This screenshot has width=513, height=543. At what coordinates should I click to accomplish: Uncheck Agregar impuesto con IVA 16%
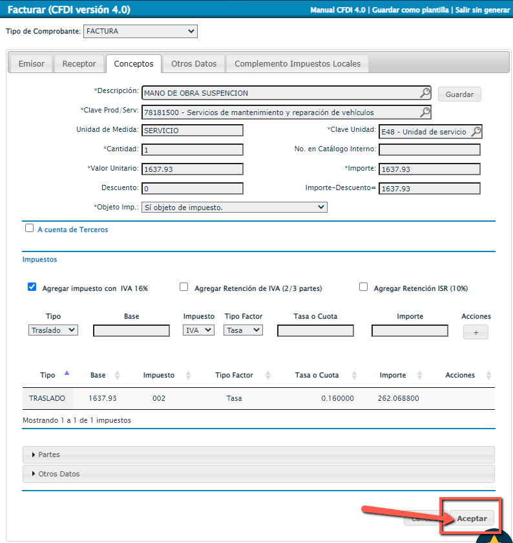32,287
